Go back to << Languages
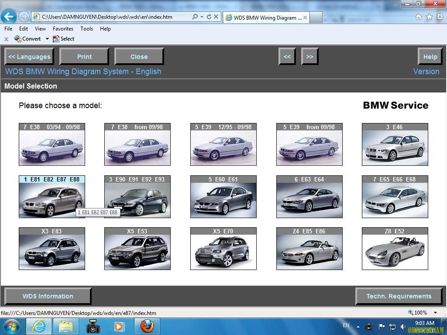447x335 pixels. click(29, 56)
